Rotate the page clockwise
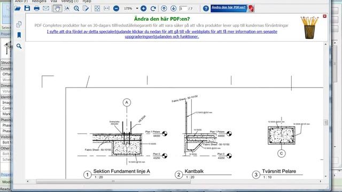 153,9
